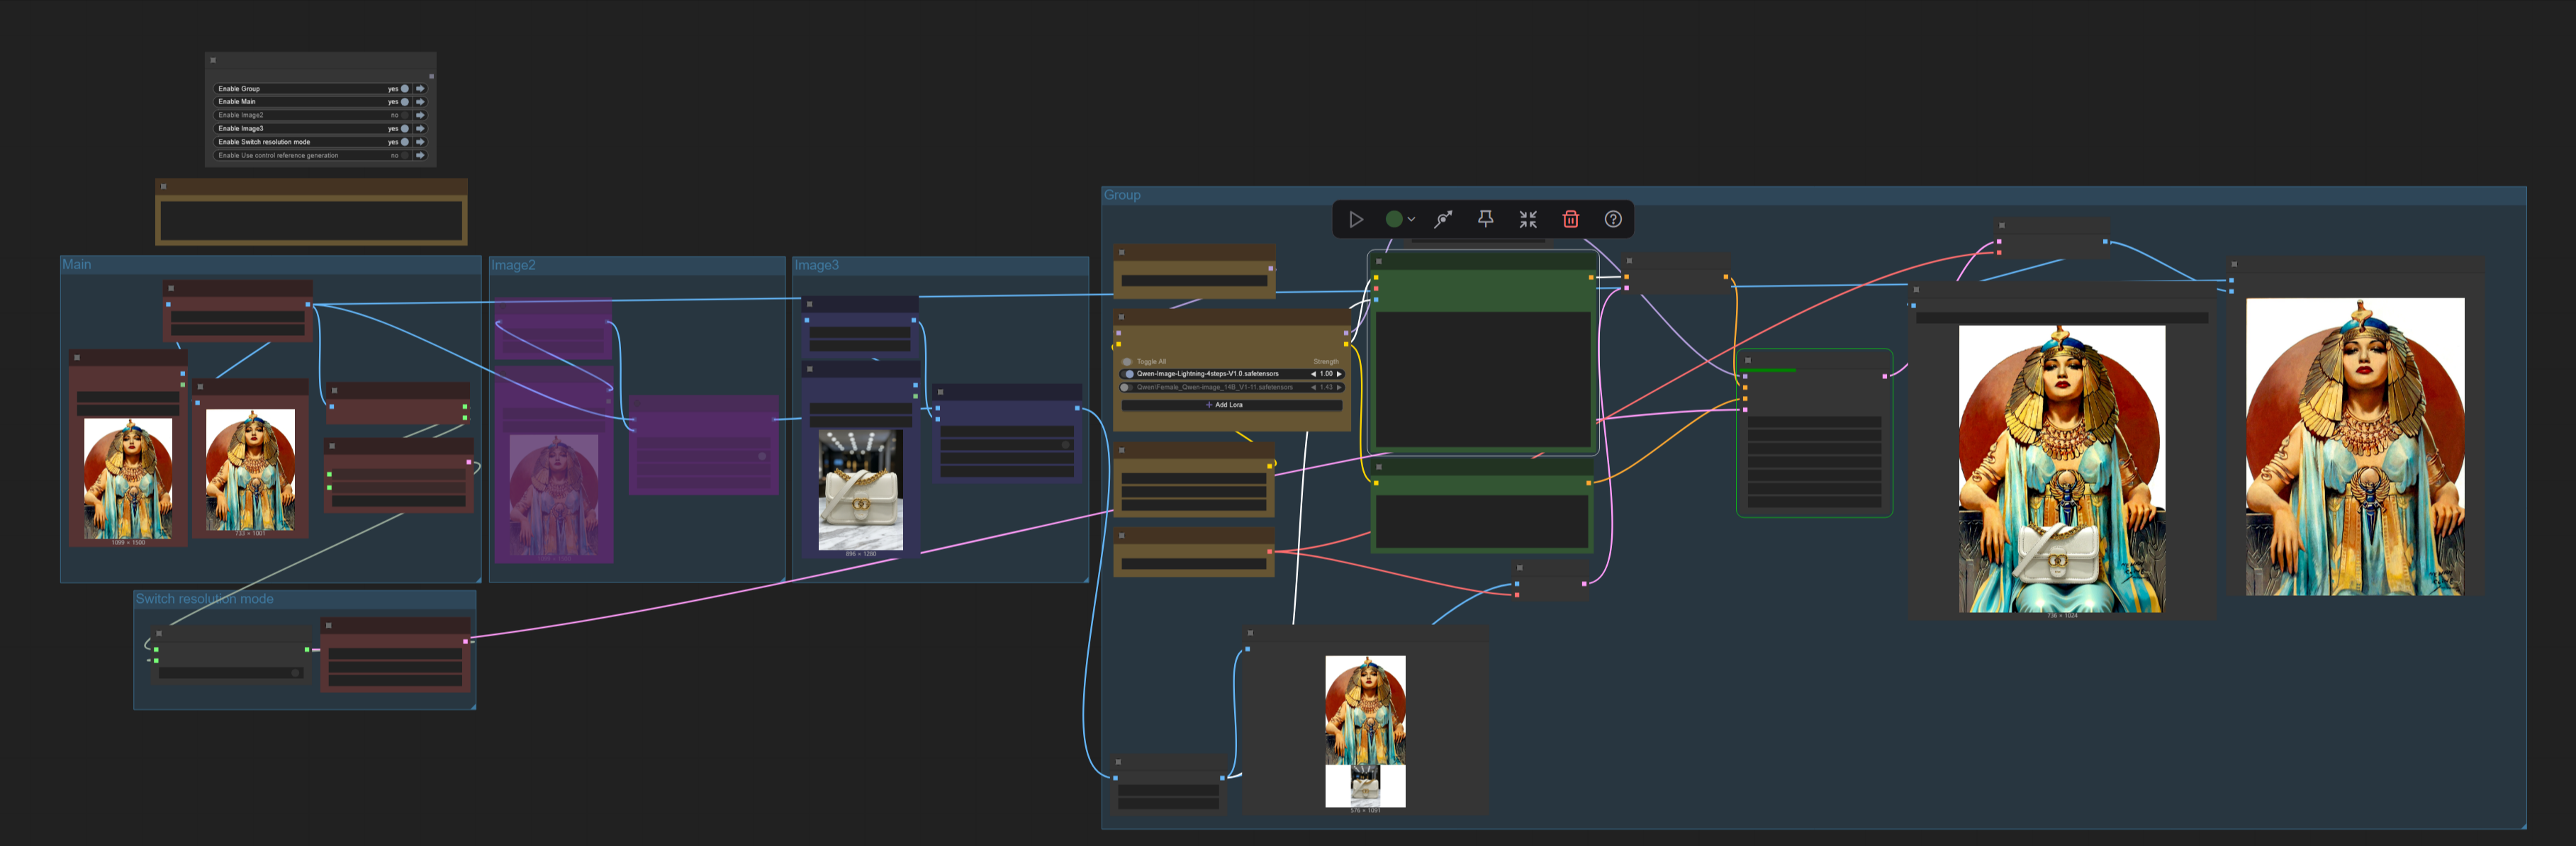Click the white handbag image thumbnail
This screenshot has height=846, width=2576.
(x=860, y=490)
